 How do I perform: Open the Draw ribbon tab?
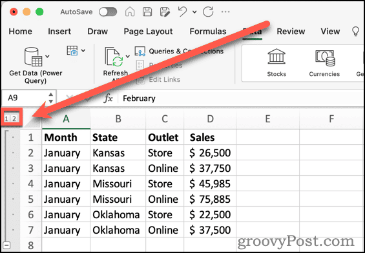point(98,32)
